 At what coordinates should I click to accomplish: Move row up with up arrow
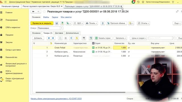pyautogui.click(x=49, y=38)
